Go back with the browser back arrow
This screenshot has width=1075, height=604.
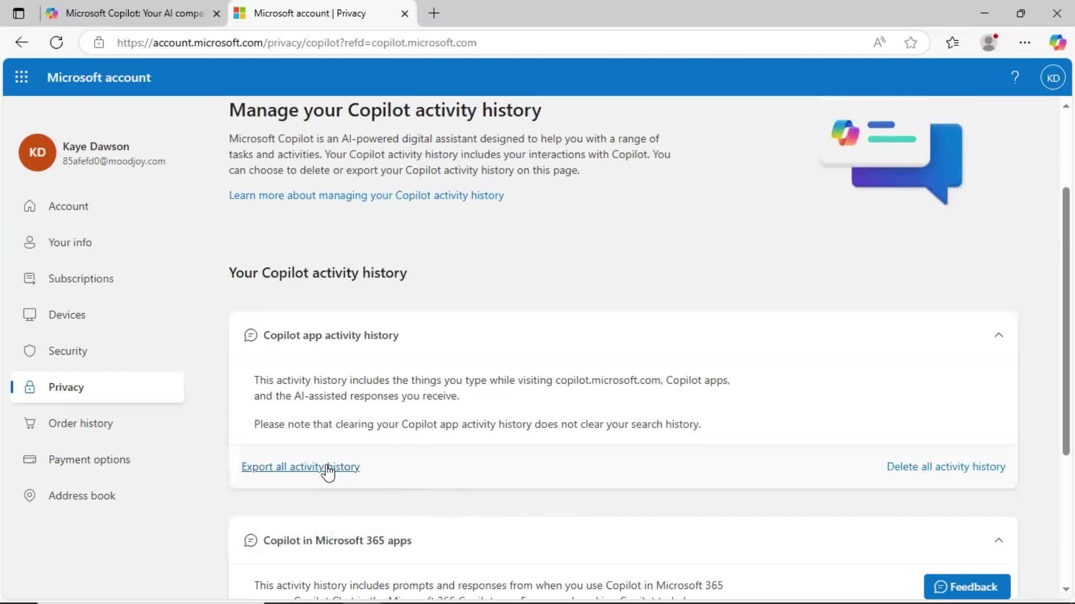pos(21,43)
